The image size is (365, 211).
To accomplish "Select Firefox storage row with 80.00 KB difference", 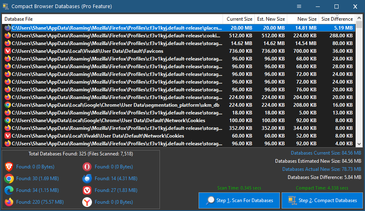I will 179,43.
